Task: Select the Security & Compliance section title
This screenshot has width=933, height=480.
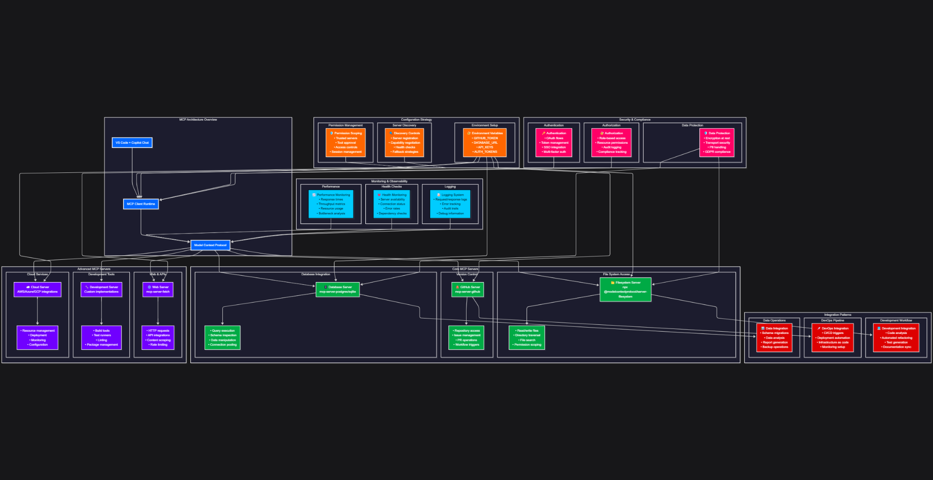Action: [x=635, y=119]
